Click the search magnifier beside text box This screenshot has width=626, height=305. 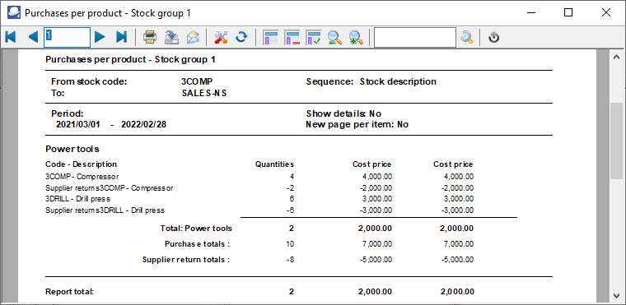pyautogui.click(x=466, y=38)
